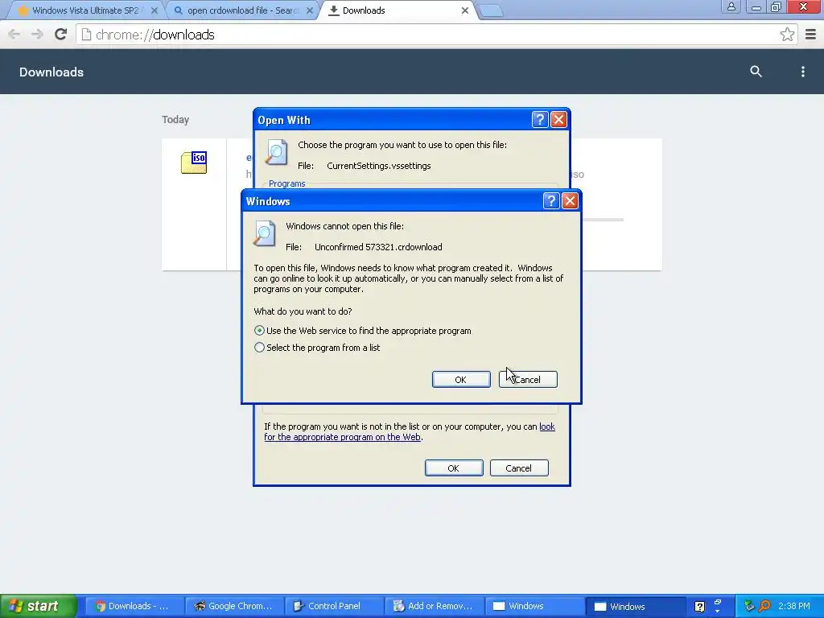Click OK in the Open With dialog

pyautogui.click(x=454, y=468)
